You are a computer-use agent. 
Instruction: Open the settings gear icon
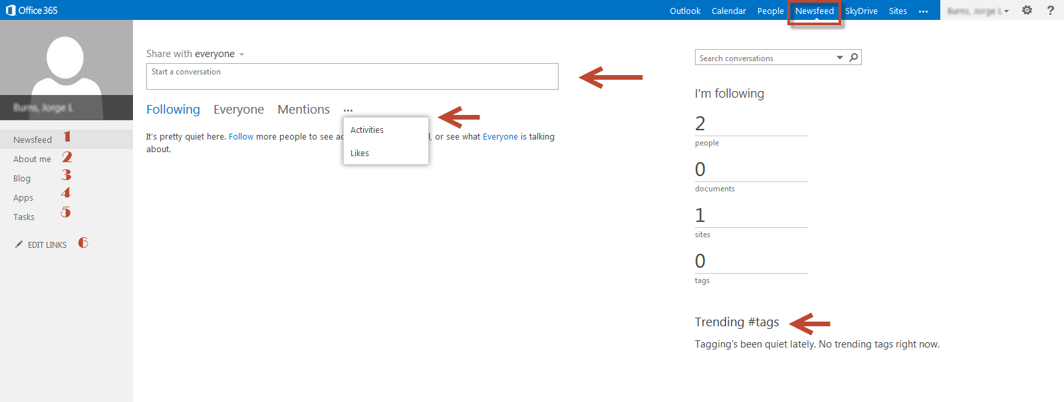1027,10
